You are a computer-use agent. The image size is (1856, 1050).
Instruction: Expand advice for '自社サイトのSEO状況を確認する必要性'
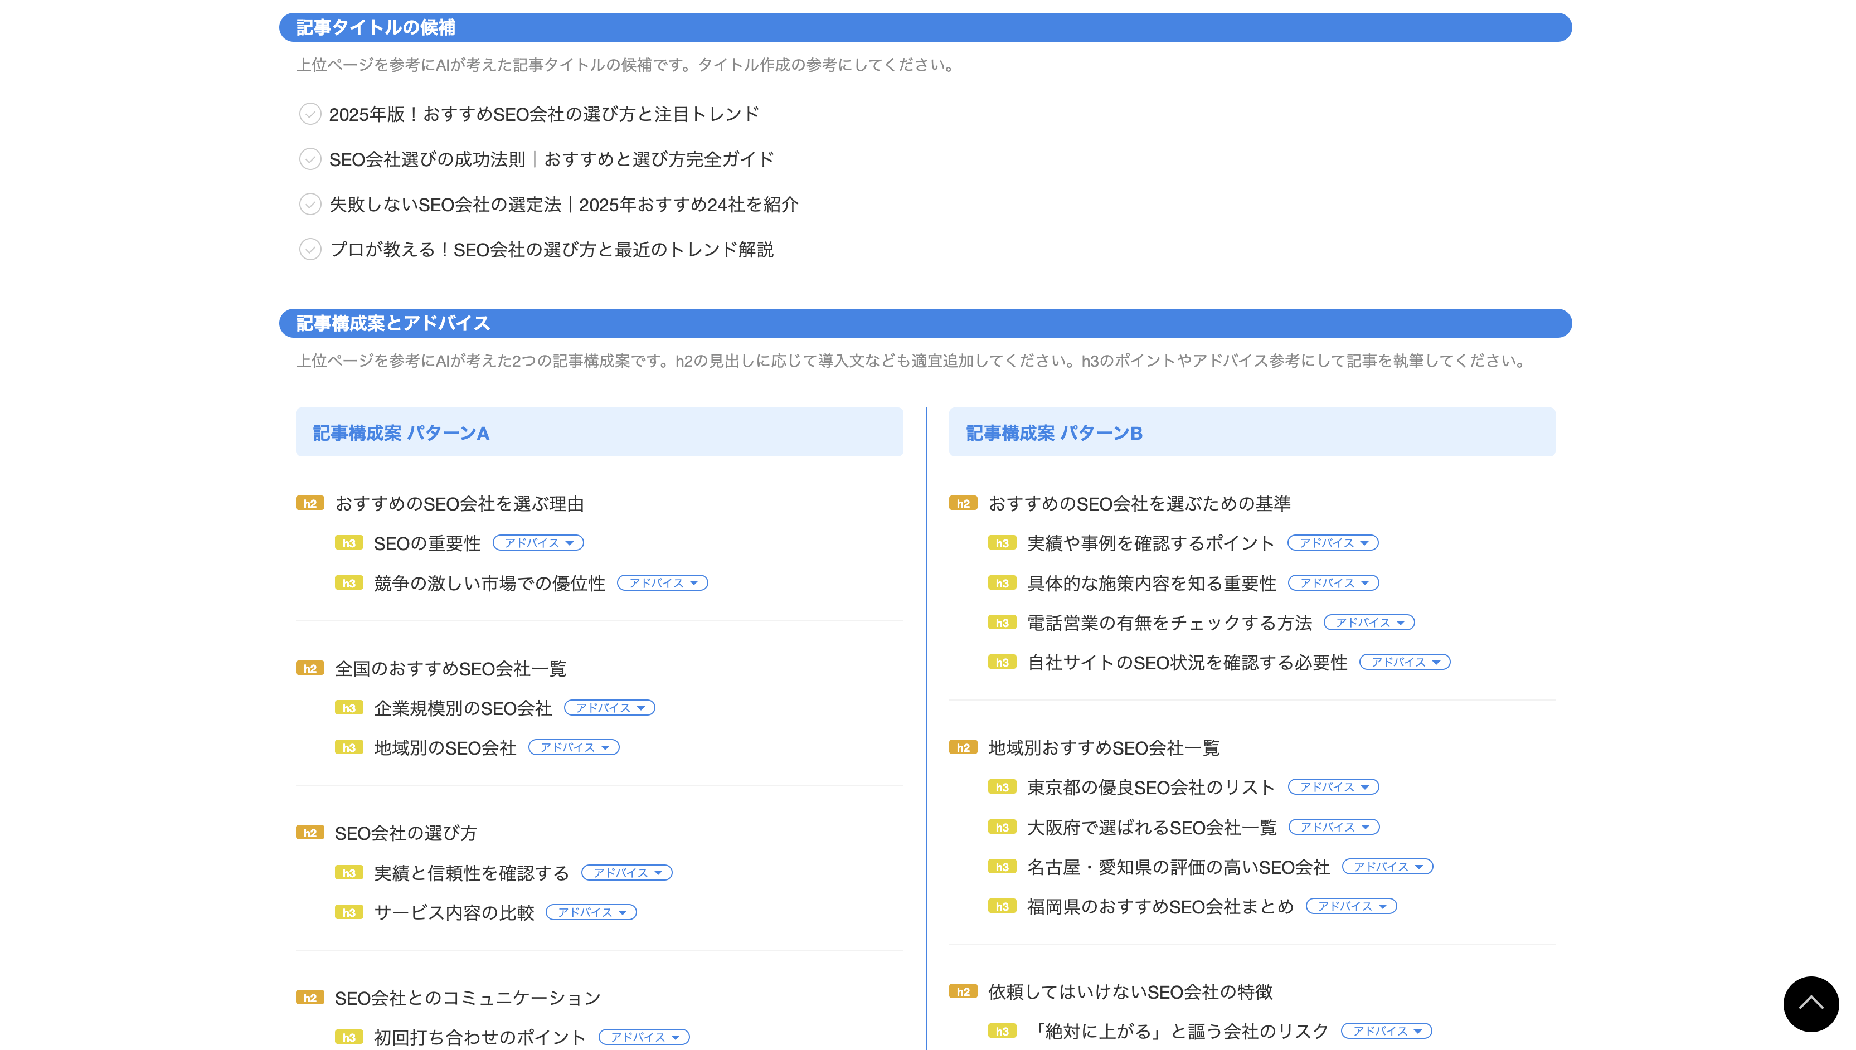[x=1405, y=662]
